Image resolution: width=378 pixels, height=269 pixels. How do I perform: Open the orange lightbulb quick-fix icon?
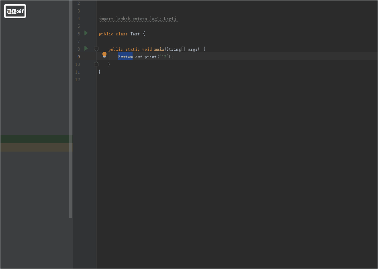point(104,54)
